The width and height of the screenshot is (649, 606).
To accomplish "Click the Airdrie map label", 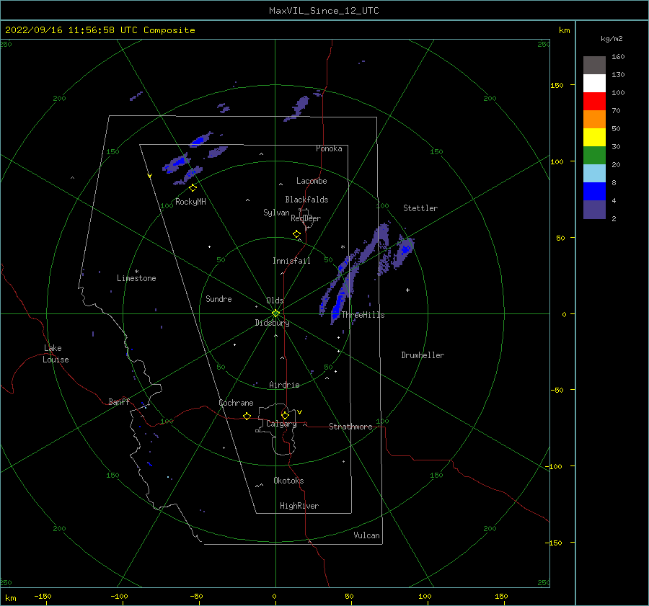I will [284, 385].
